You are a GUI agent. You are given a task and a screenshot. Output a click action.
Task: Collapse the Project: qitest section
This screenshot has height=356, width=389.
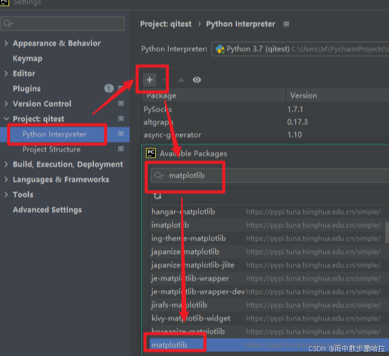(6, 119)
